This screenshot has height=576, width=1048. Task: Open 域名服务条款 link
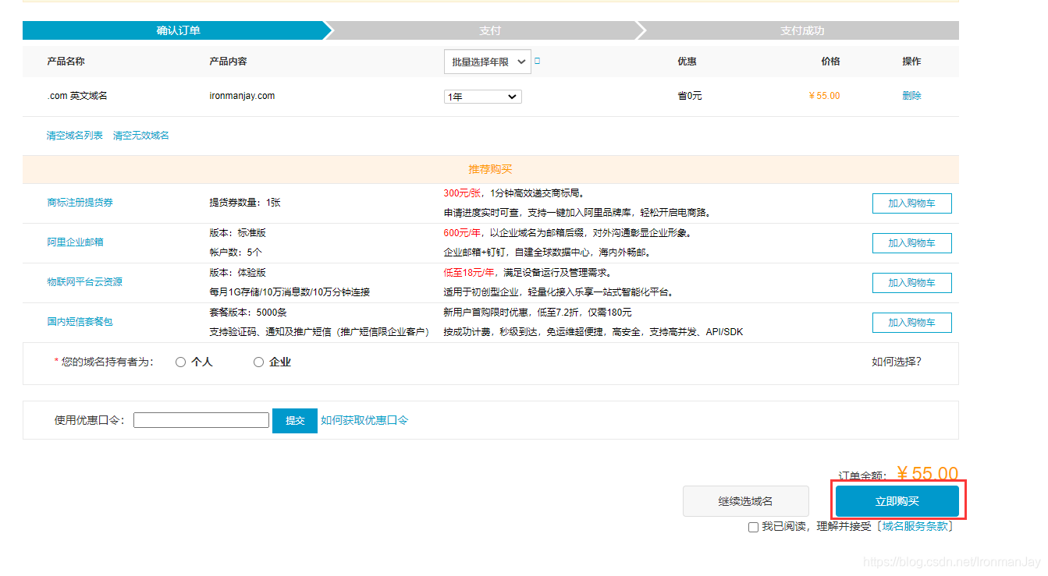(x=916, y=526)
